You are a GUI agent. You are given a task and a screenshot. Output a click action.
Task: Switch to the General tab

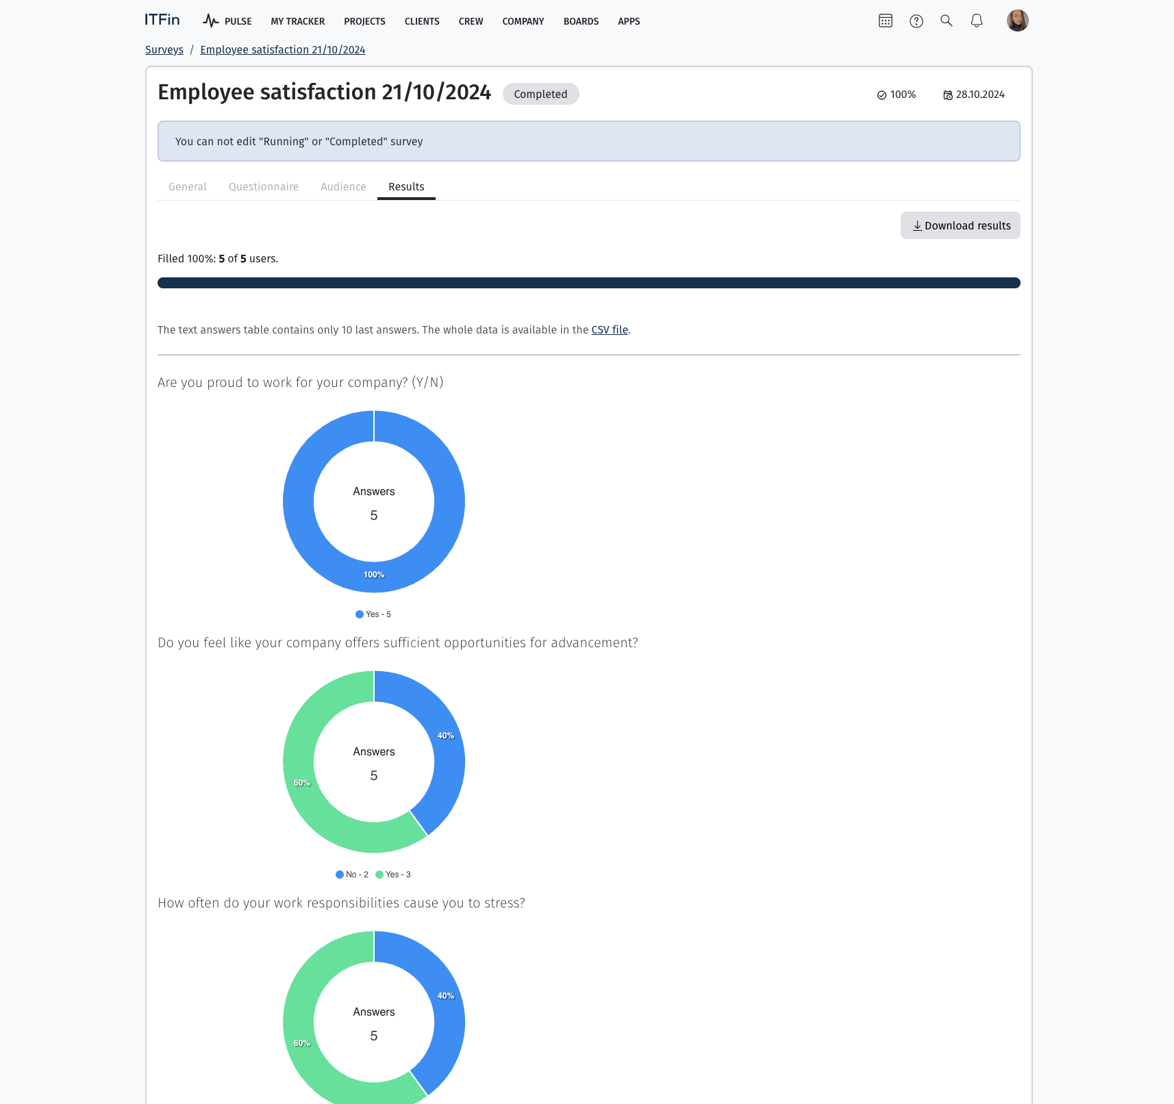point(188,187)
